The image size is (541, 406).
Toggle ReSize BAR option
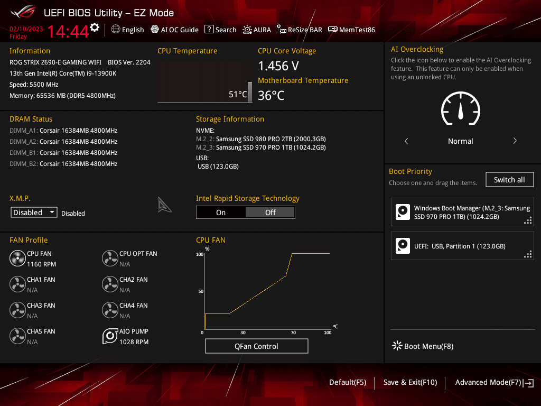pos(300,30)
